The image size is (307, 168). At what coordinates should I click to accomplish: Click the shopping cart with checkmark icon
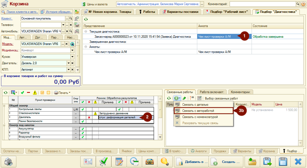(x=103, y=162)
